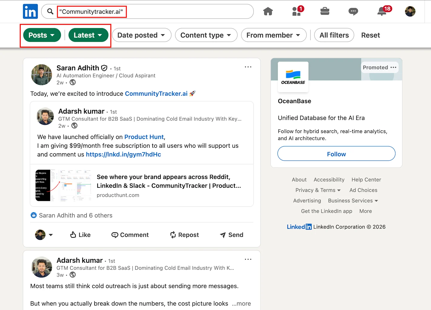Open the Accessibility footer link

click(329, 180)
